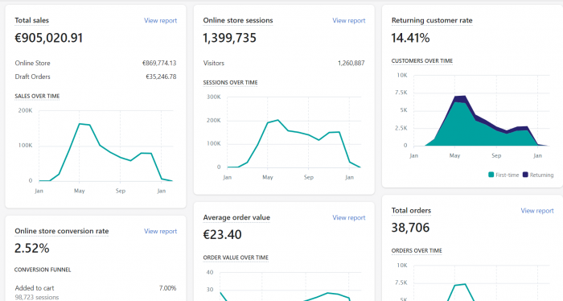Screen dimensions: 563x301
Task: Click the Sales over time label
Action: [x=37, y=96]
